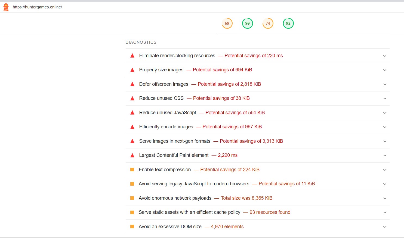The height and width of the screenshot is (238, 404).
Task: Click the 'Avoid enormous network payloads' title
Action: [175, 198]
